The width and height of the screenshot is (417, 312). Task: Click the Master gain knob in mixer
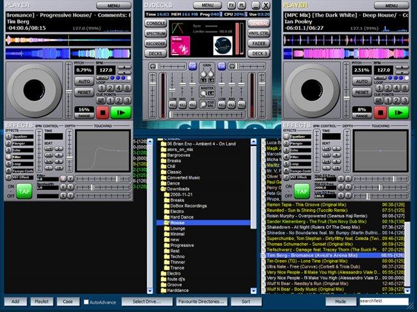pos(203,93)
